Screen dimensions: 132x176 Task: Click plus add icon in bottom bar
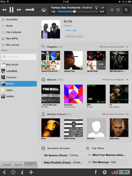tap(31, 172)
